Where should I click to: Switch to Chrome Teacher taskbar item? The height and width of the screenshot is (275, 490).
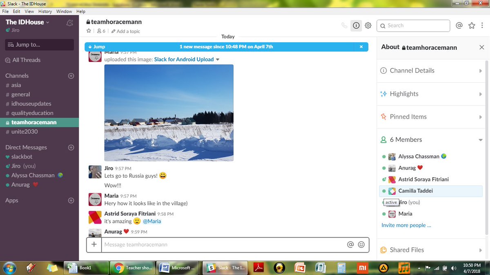pyautogui.click(x=133, y=268)
